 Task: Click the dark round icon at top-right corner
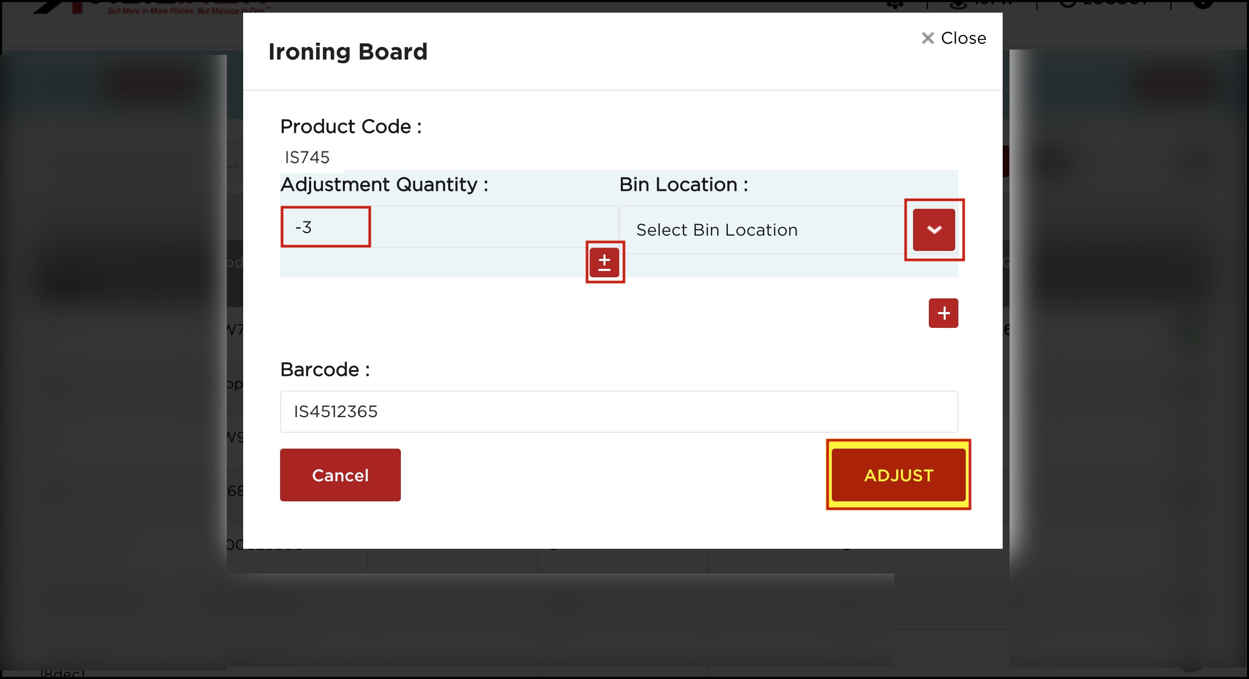[1203, 4]
